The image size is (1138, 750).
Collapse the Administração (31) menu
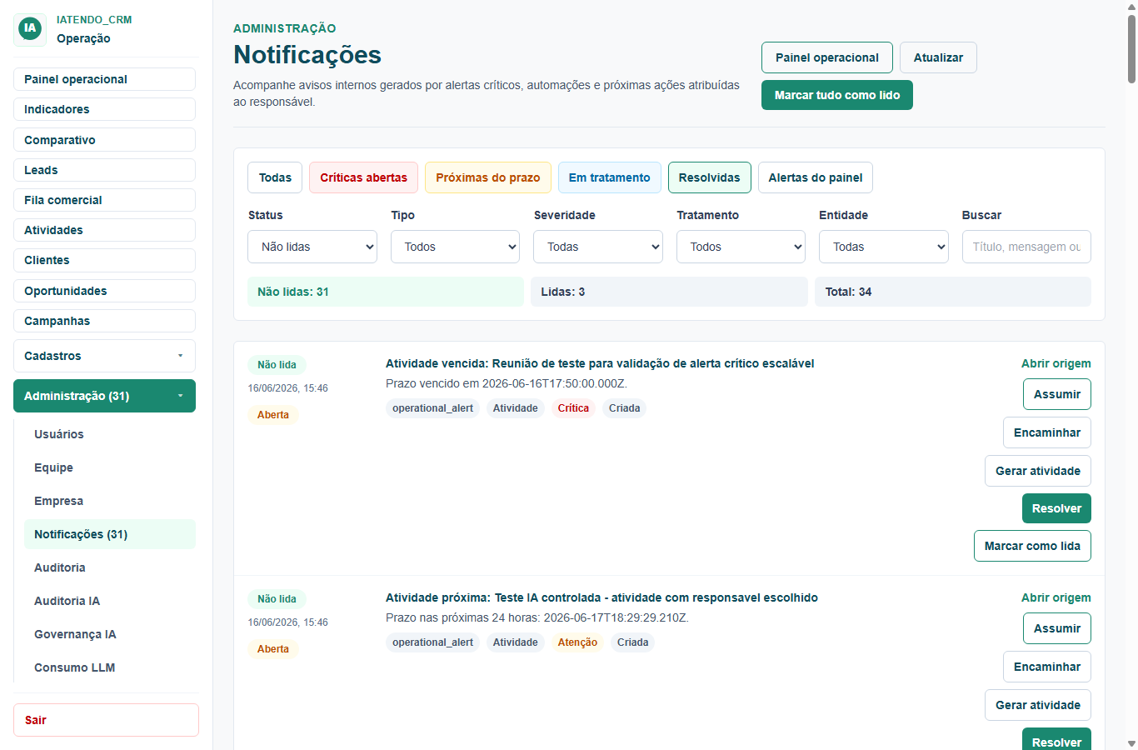104,396
